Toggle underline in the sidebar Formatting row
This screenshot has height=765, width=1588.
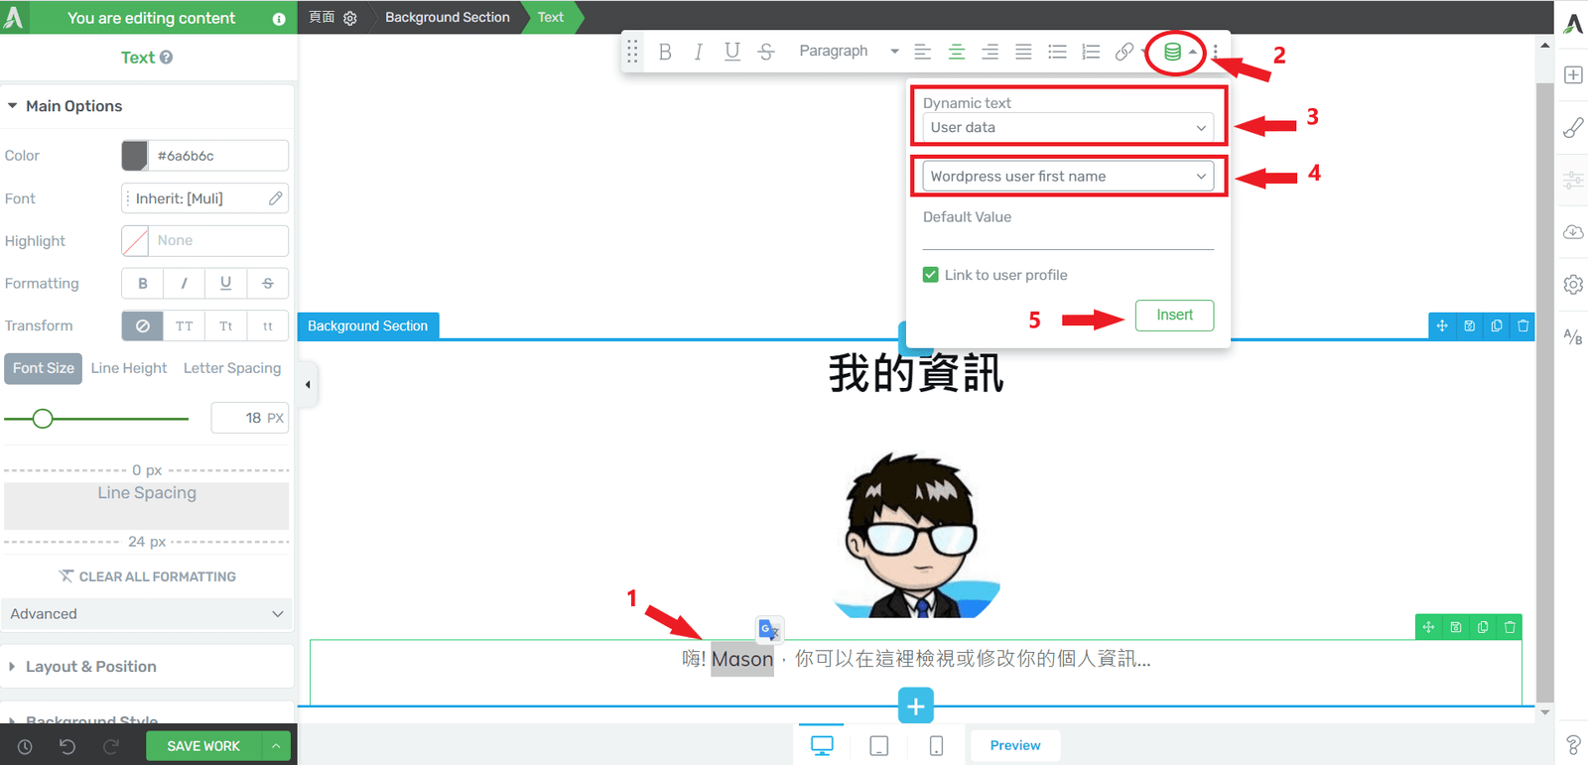pyautogui.click(x=226, y=283)
